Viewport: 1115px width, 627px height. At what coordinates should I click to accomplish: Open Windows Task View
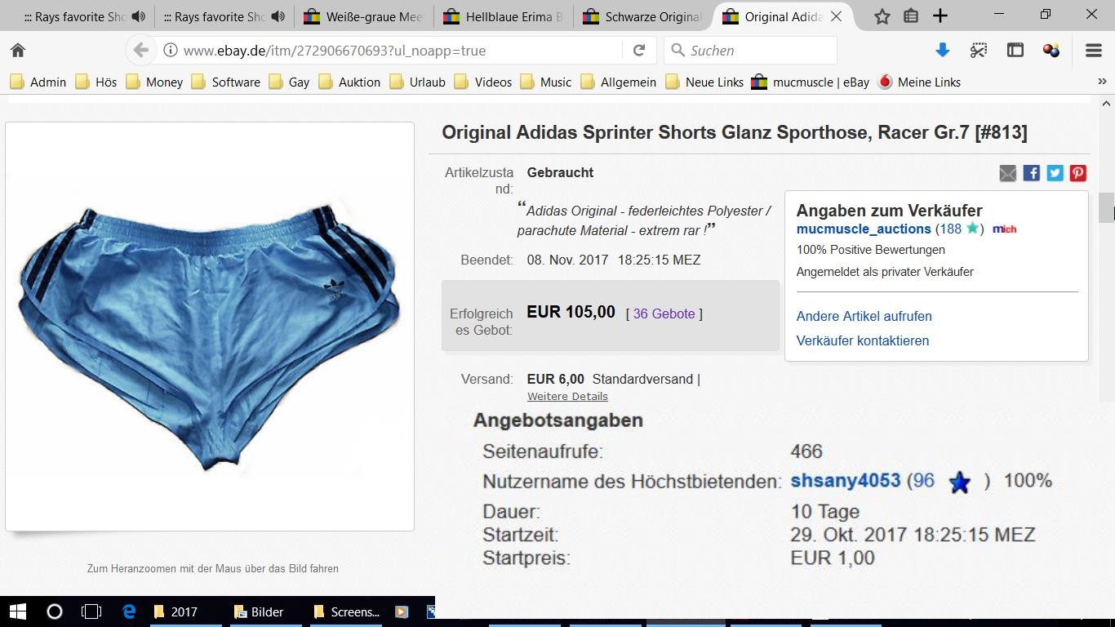pyautogui.click(x=91, y=611)
